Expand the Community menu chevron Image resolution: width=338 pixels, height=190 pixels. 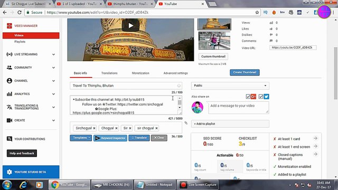click(x=53, y=68)
